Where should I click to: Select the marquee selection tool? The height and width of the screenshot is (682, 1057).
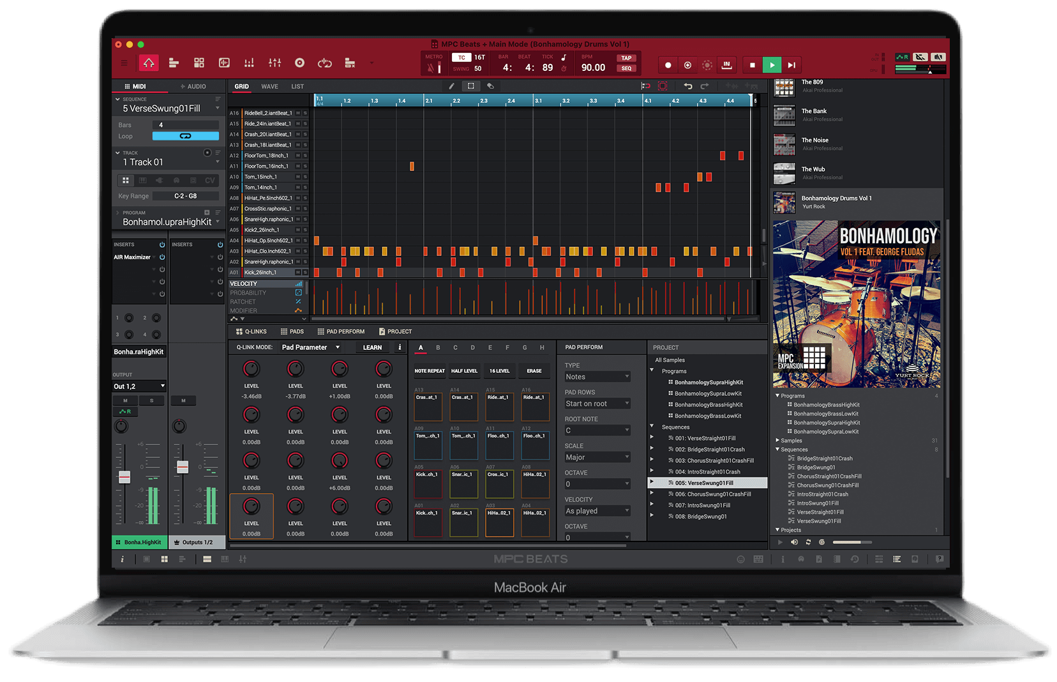click(x=471, y=86)
